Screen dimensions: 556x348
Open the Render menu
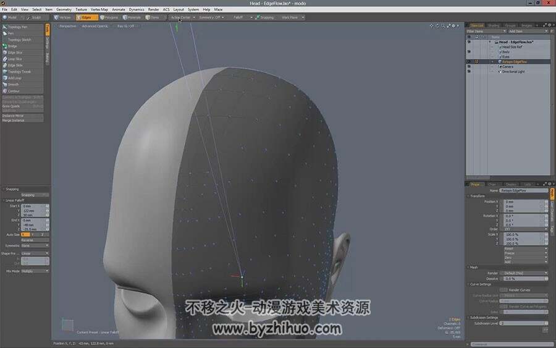(x=154, y=9)
